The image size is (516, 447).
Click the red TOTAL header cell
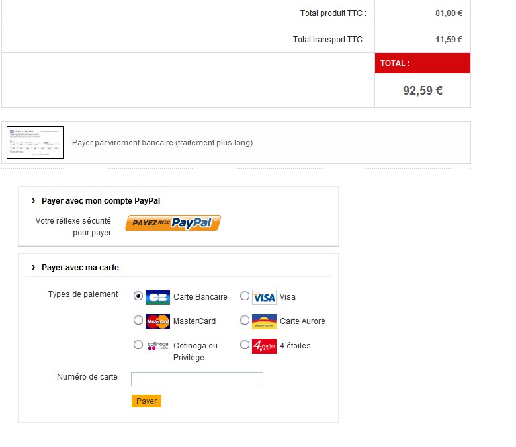422,63
